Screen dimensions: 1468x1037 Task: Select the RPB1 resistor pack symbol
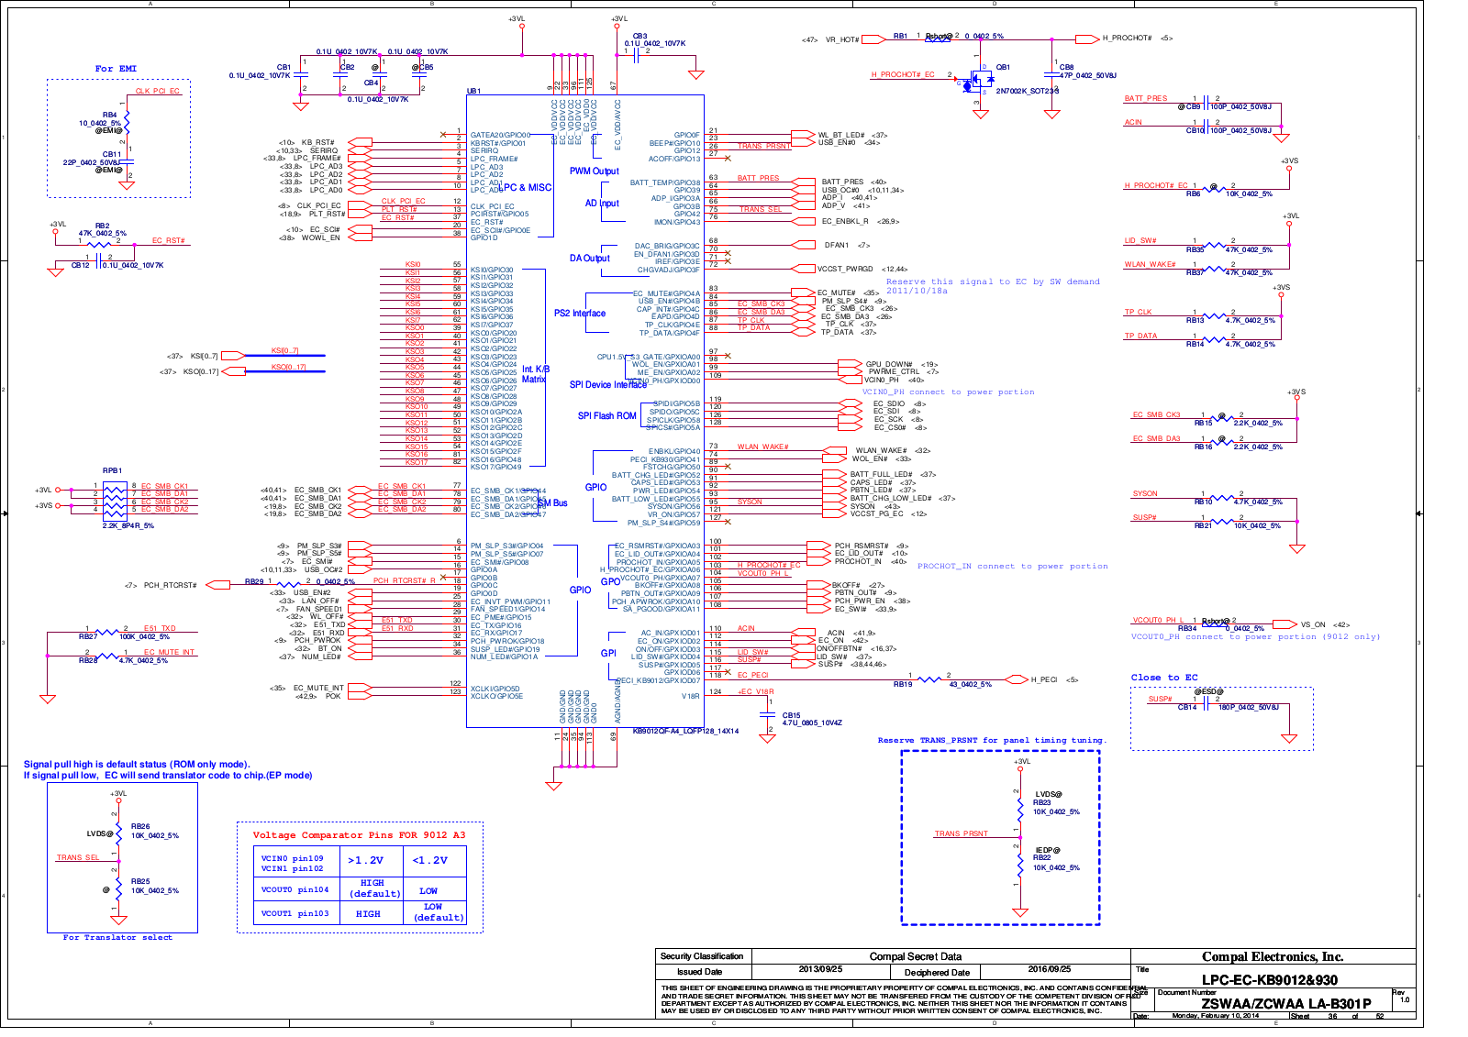(115, 500)
